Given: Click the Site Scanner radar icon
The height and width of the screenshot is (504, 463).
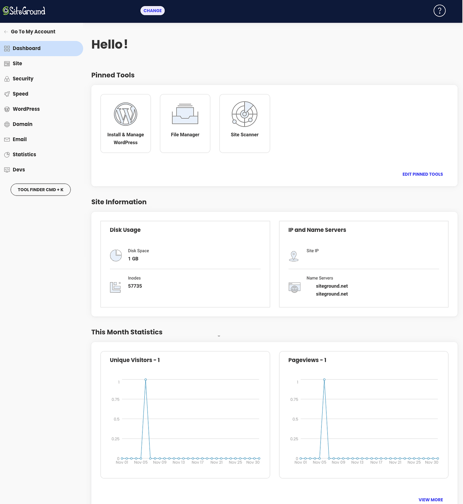Looking at the screenshot, I should pyautogui.click(x=245, y=114).
